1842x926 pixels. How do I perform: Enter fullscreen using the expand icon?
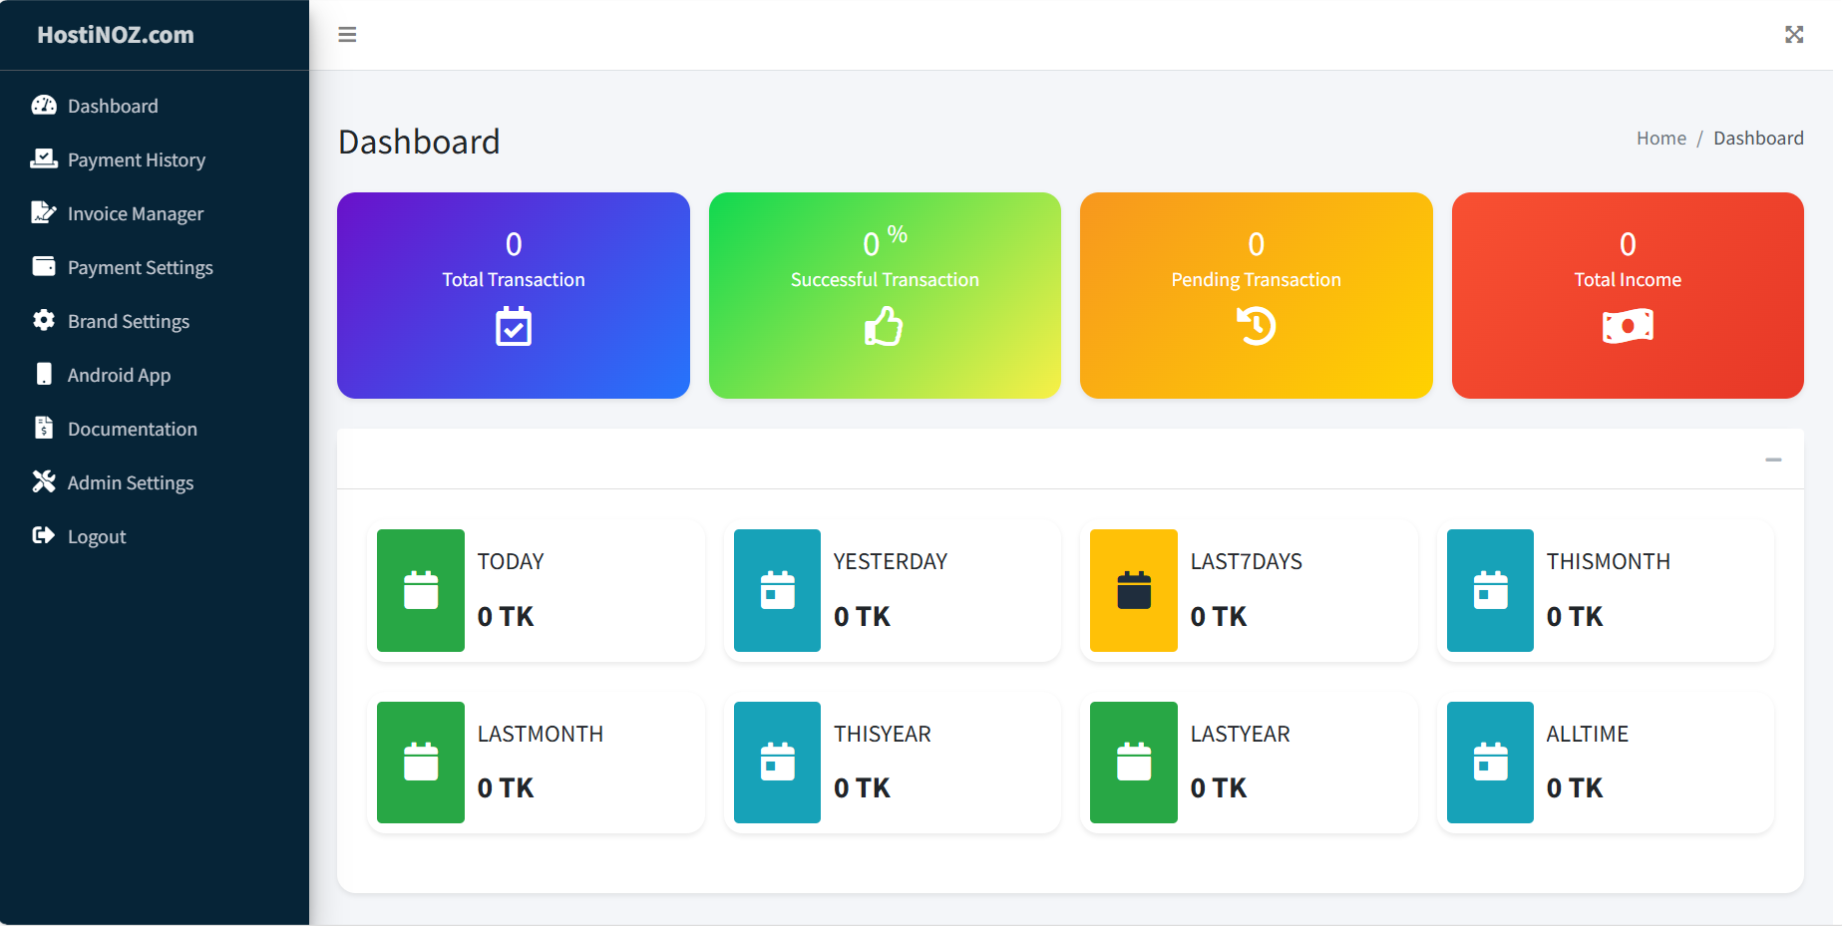coord(1794,34)
